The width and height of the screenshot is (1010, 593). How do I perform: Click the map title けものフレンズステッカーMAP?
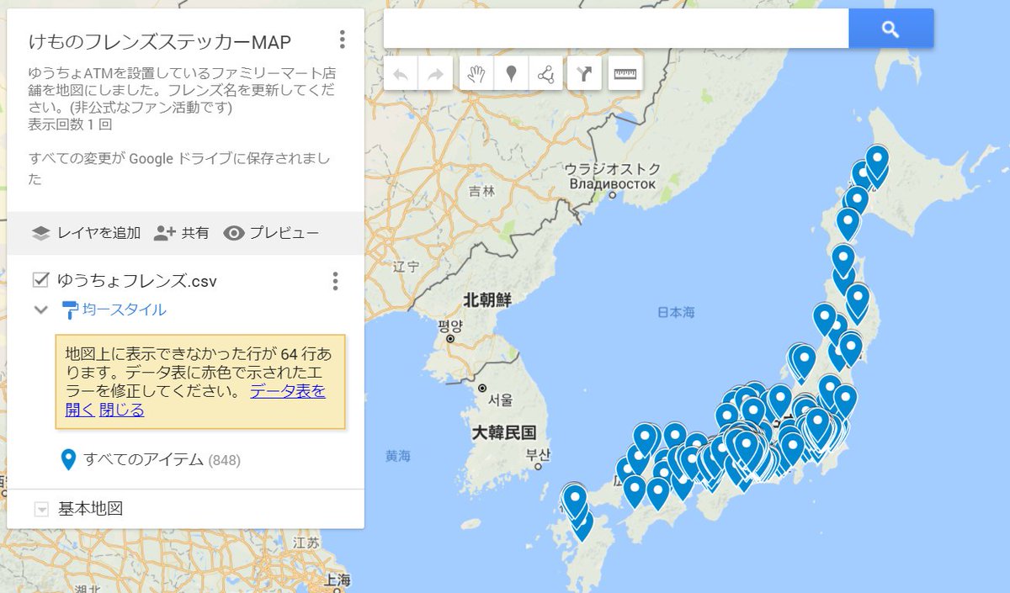pos(160,42)
